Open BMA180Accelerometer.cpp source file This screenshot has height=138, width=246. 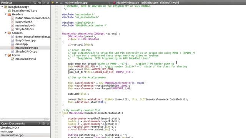[33, 37]
